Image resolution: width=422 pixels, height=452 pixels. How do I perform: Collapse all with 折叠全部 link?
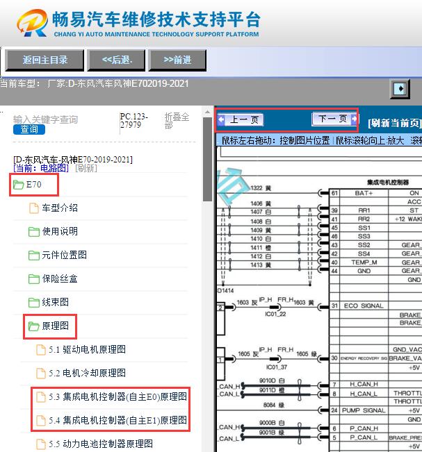click(x=177, y=121)
